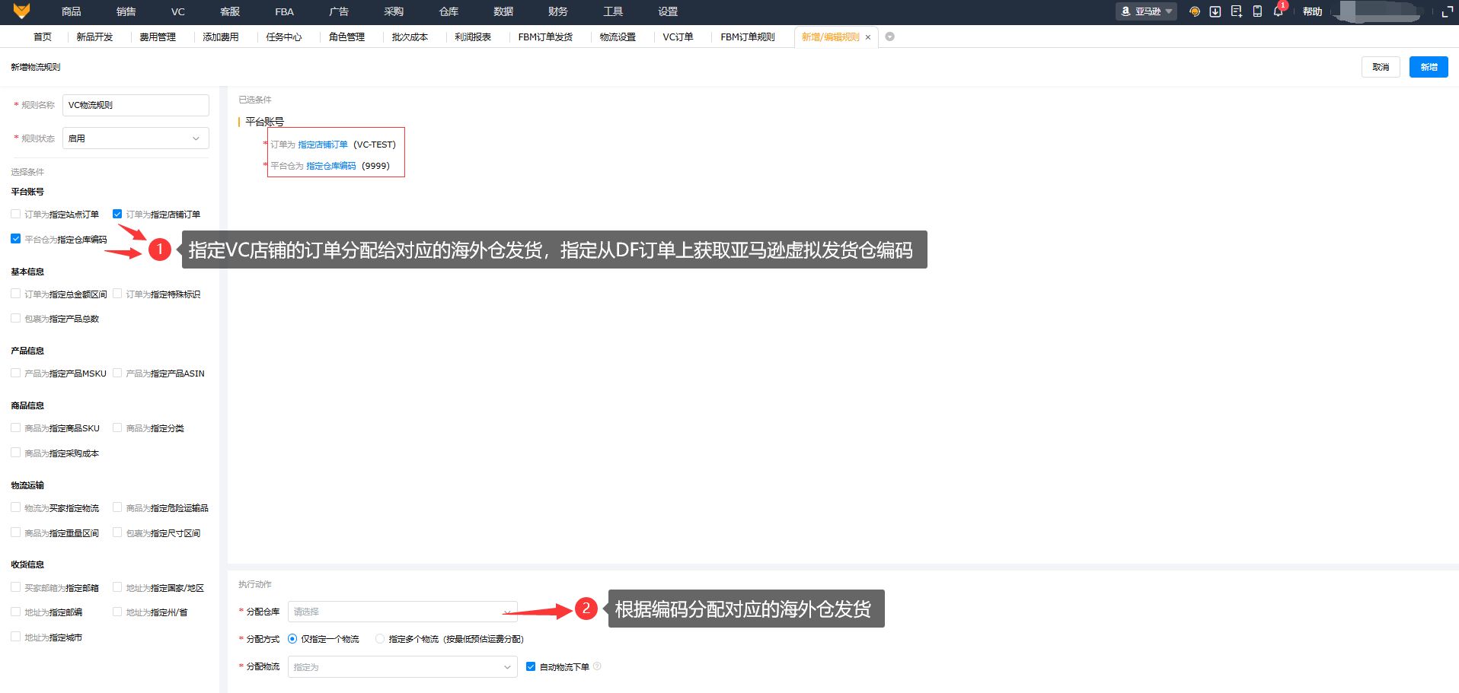Click the 规则名称 input field
Image resolution: width=1459 pixels, height=693 pixels.
(x=136, y=105)
